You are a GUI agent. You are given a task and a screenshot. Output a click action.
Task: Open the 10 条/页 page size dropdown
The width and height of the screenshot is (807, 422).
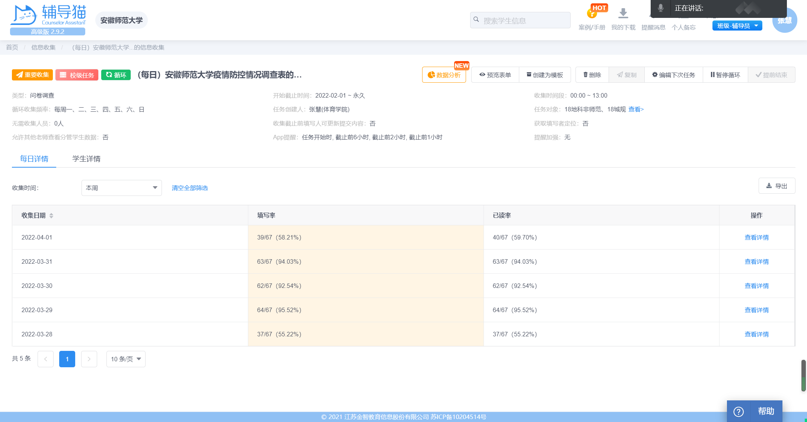pos(126,359)
